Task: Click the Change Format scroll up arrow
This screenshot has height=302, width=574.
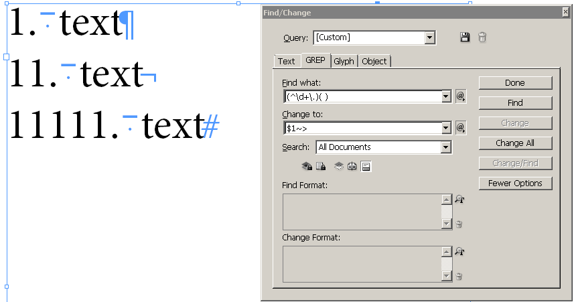Action: pyautogui.click(x=447, y=252)
